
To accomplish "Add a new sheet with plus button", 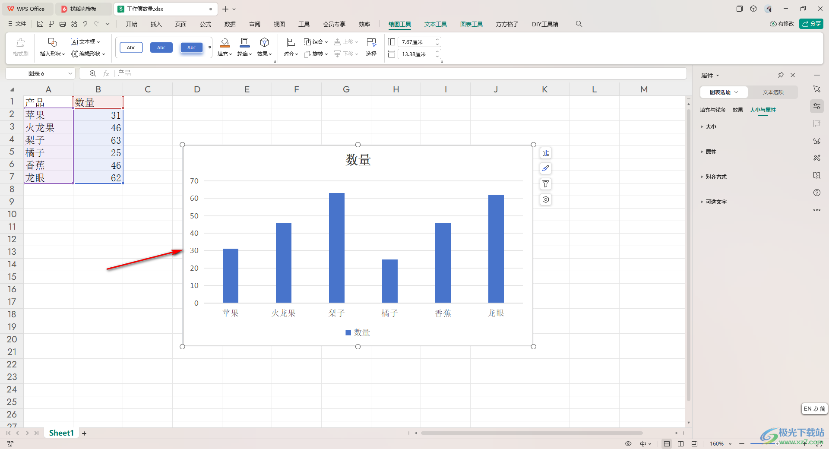I will 84,433.
